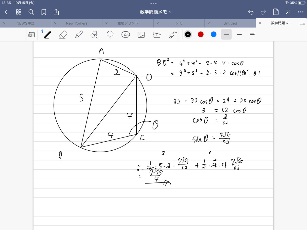Select the active 数学問題メモ tab
Image resolution: width=307 pixels, height=230 pixels.
[x=281, y=23]
